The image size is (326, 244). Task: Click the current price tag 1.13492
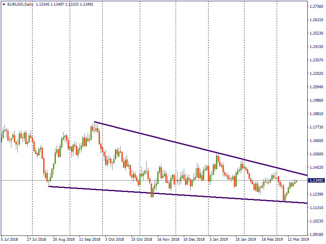pos(316,181)
